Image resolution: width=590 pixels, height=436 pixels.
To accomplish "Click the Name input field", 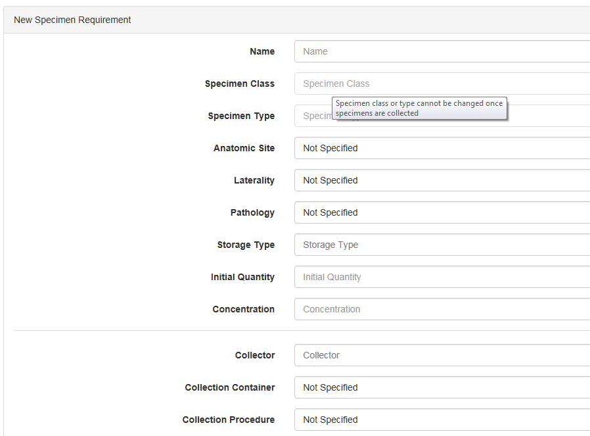I will click(x=440, y=51).
